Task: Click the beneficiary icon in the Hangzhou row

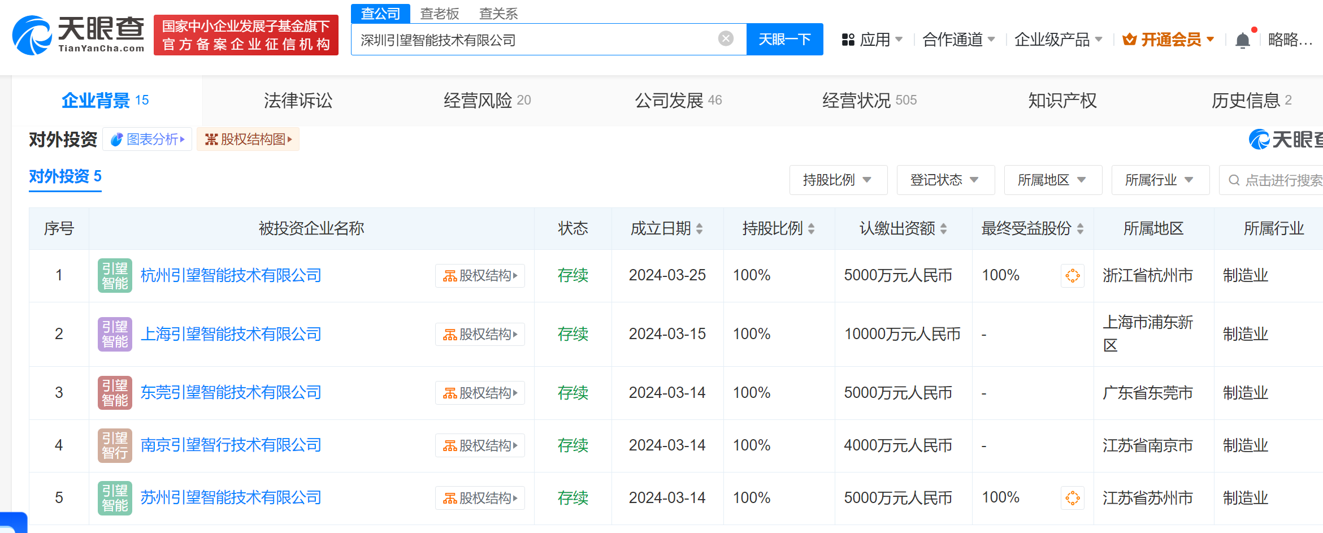Action: (1072, 276)
